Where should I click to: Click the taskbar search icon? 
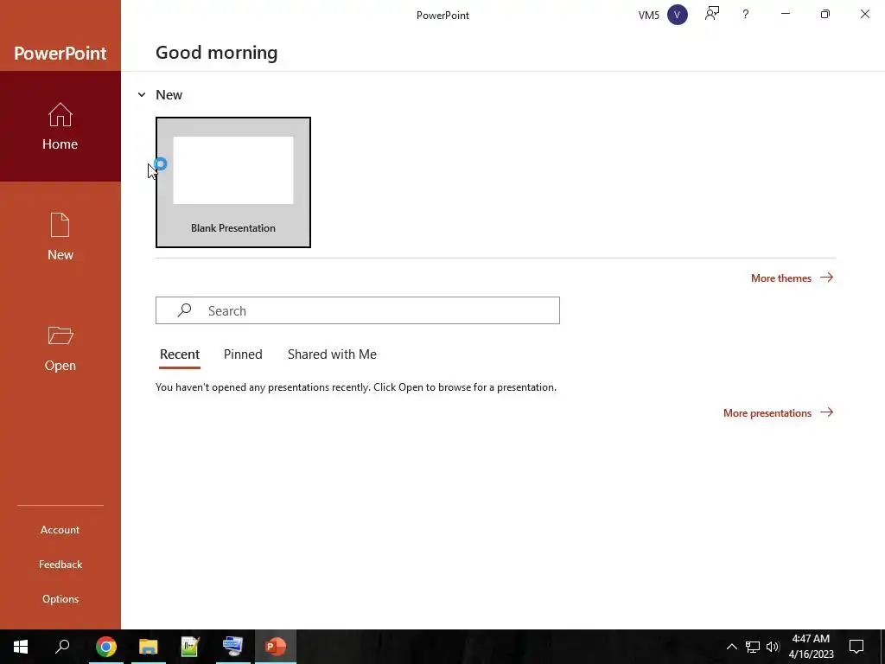pos(62,647)
